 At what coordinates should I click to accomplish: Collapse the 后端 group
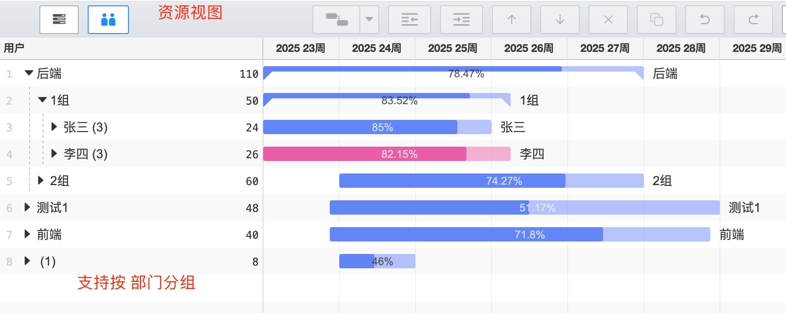point(29,73)
